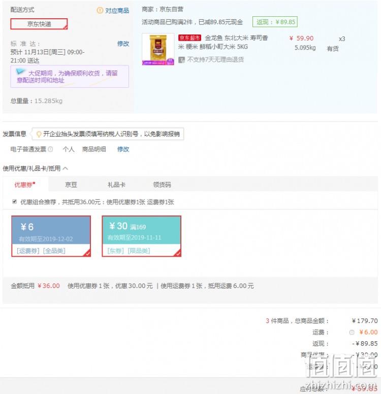Click the 对应商品 info icon
Screen dimensions: 381x394
(100, 10)
